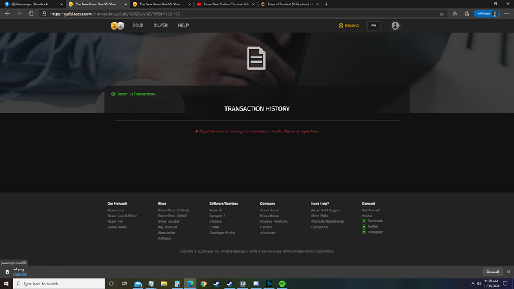Open the user account profile icon
Screen dimensions: 514x289
coord(395,25)
